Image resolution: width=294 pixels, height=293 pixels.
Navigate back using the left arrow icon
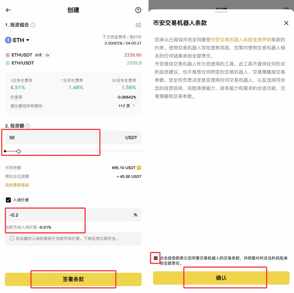tap(8, 10)
